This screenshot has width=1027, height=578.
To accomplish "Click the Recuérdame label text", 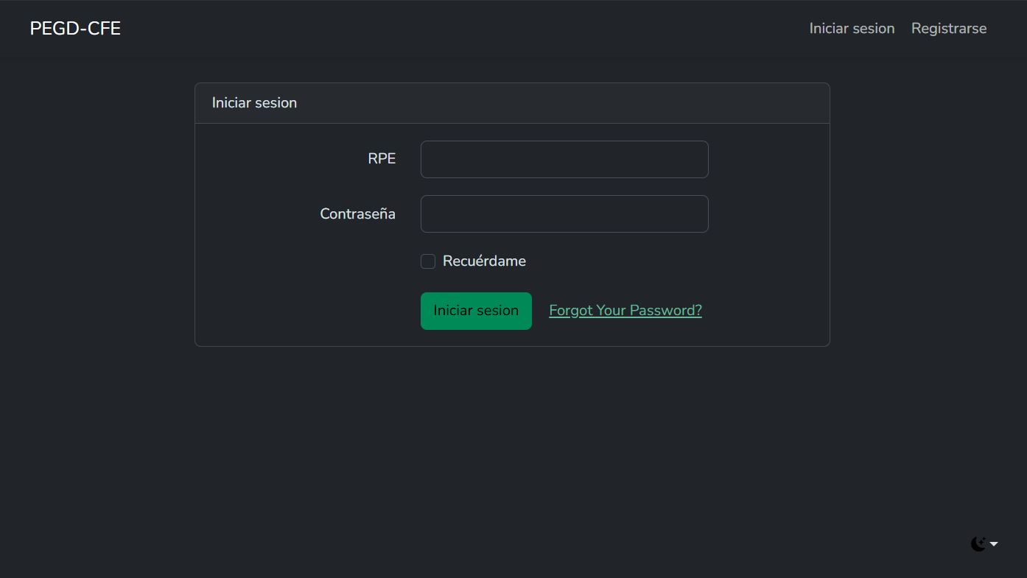I will 484,261.
